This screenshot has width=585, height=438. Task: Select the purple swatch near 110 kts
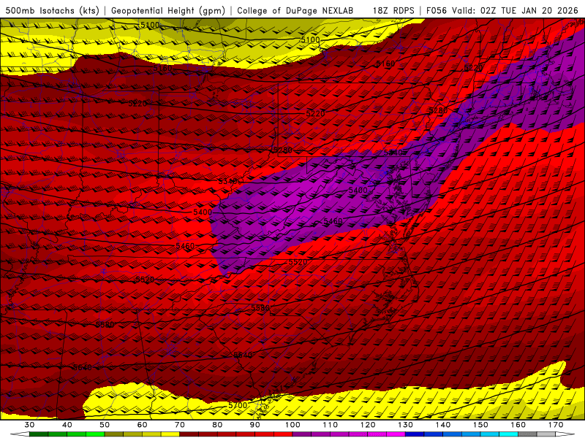pyautogui.click(x=340, y=434)
